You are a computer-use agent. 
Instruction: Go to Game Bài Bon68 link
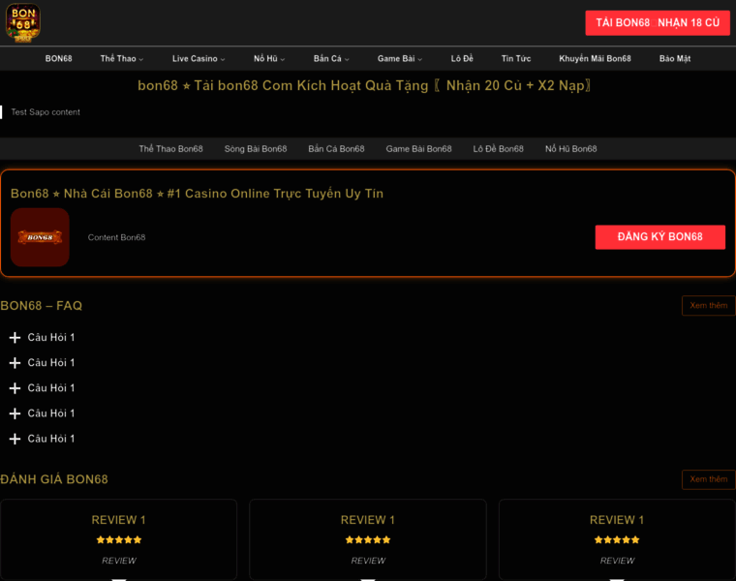pos(418,149)
